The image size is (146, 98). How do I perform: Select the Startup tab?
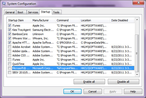click(45, 12)
